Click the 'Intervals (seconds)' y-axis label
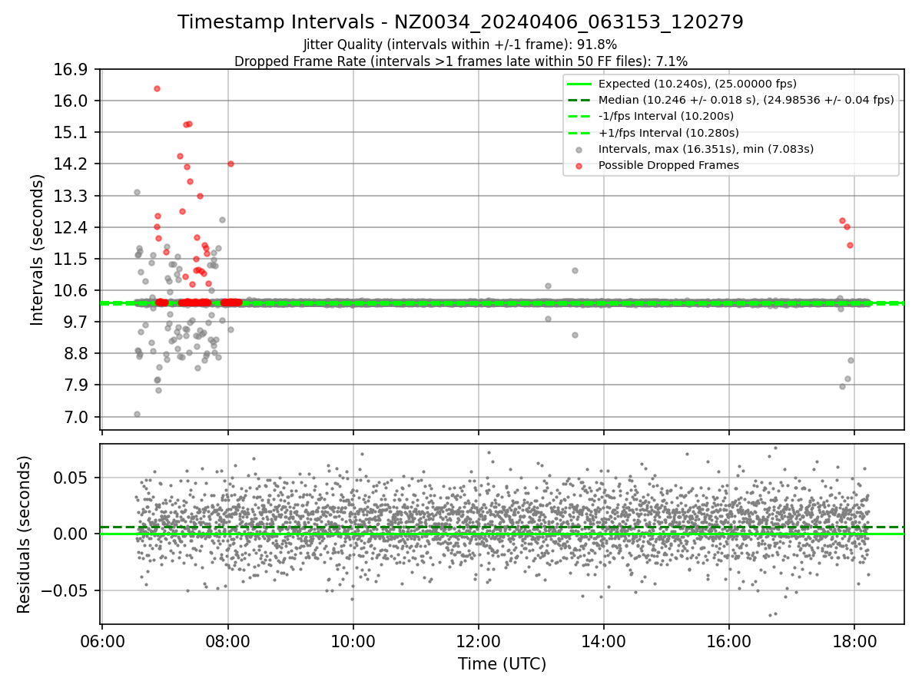 click(x=38, y=250)
